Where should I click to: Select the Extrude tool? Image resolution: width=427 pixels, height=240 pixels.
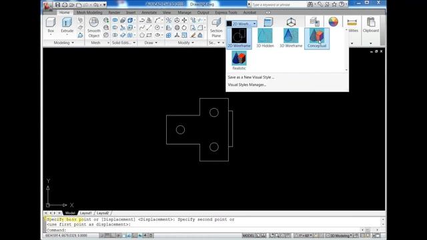67,25
